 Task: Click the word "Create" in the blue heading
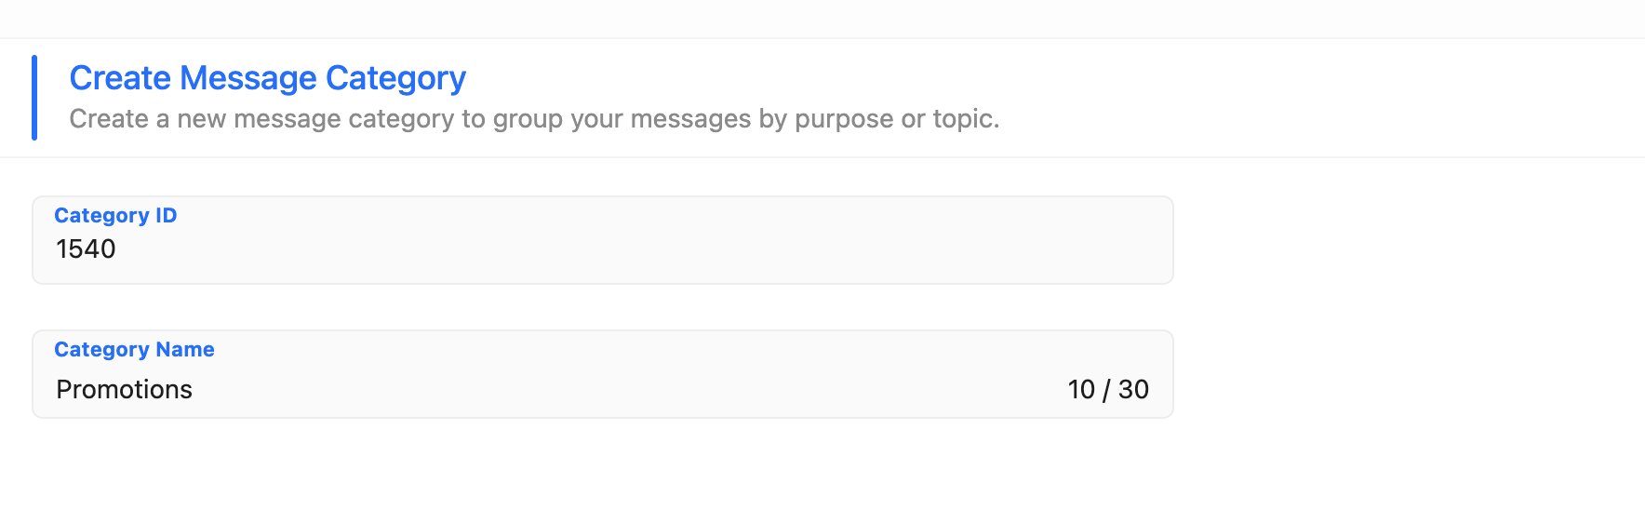120,78
